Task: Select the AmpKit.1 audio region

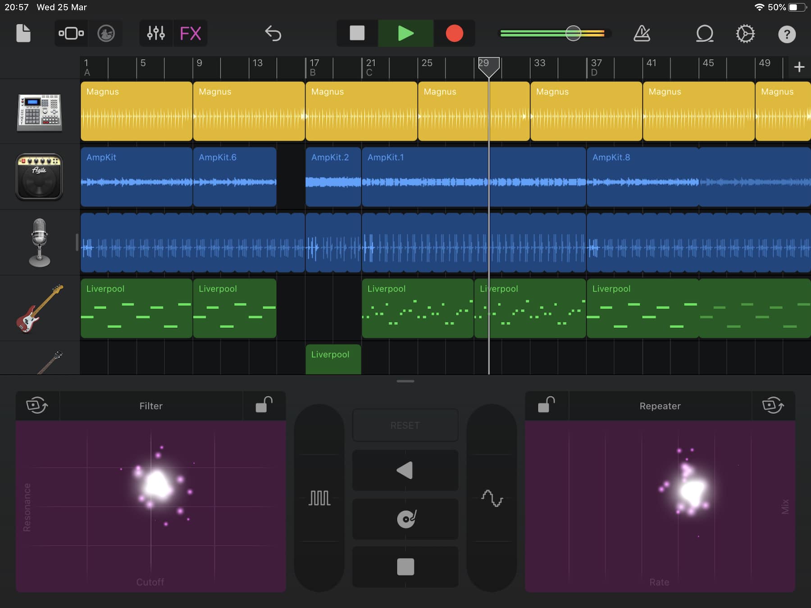Action: coord(474,177)
